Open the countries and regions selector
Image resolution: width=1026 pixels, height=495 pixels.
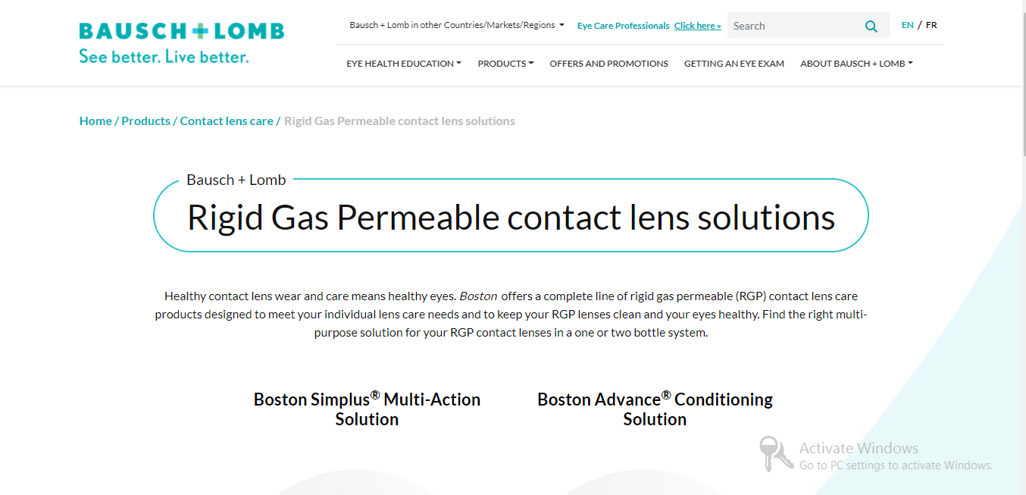click(x=456, y=24)
